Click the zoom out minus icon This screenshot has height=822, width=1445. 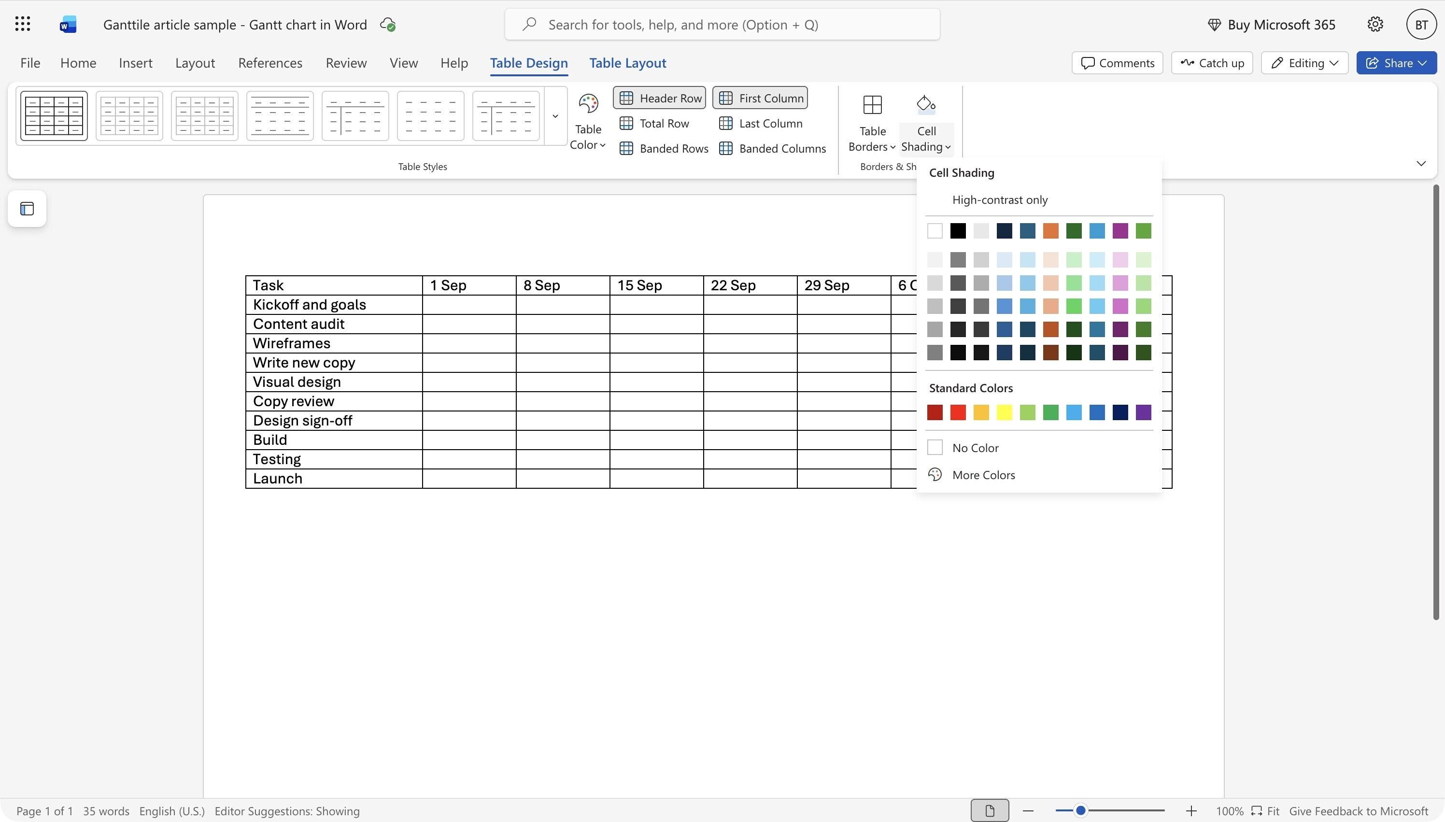[1028, 811]
